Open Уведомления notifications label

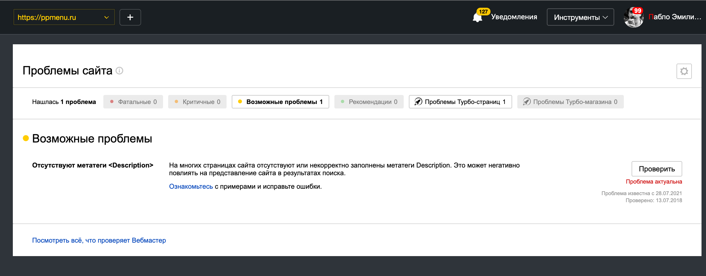(514, 17)
